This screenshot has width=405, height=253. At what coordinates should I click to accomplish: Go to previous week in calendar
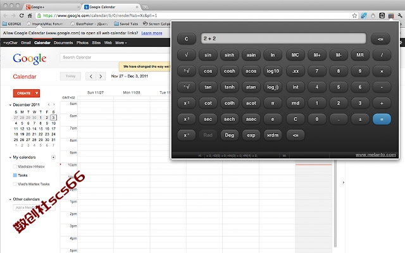click(90, 76)
